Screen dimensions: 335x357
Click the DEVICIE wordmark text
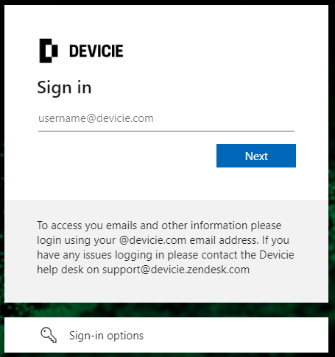pyautogui.click(x=96, y=51)
